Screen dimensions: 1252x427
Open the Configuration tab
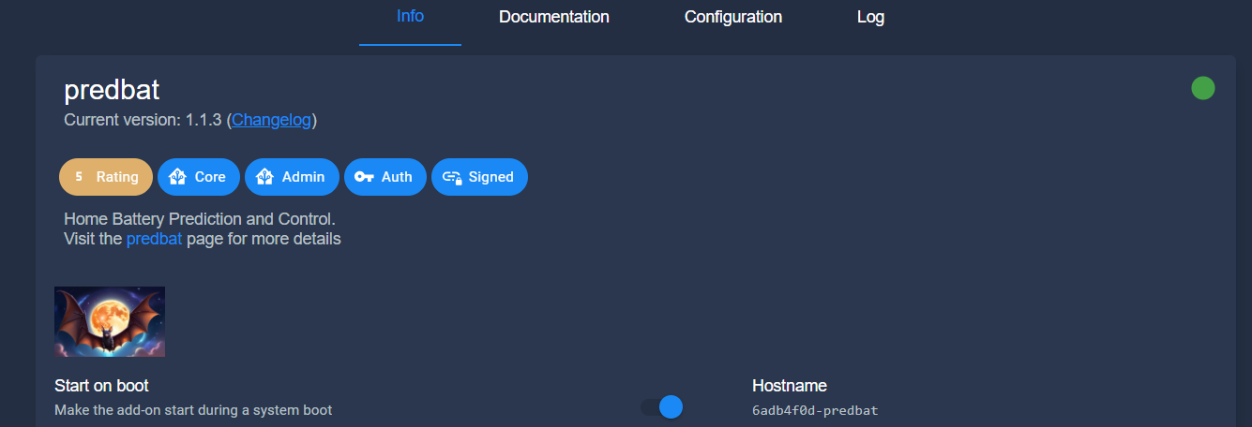click(x=733, y=17)
